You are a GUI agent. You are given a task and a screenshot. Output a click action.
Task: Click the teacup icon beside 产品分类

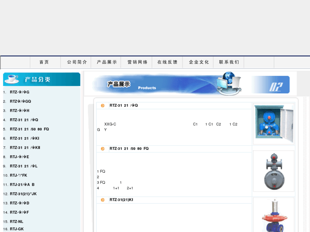click(x=12, y=79)
